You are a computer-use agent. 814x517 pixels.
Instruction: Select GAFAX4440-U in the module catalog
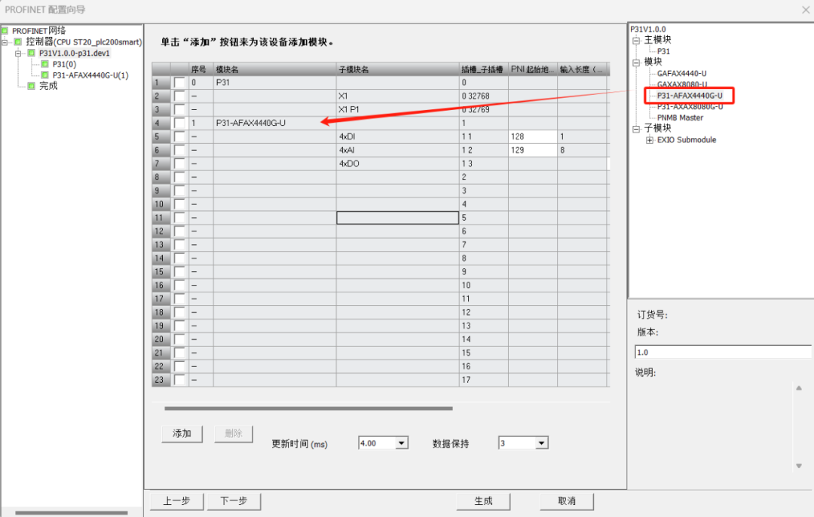click(681, 74)
